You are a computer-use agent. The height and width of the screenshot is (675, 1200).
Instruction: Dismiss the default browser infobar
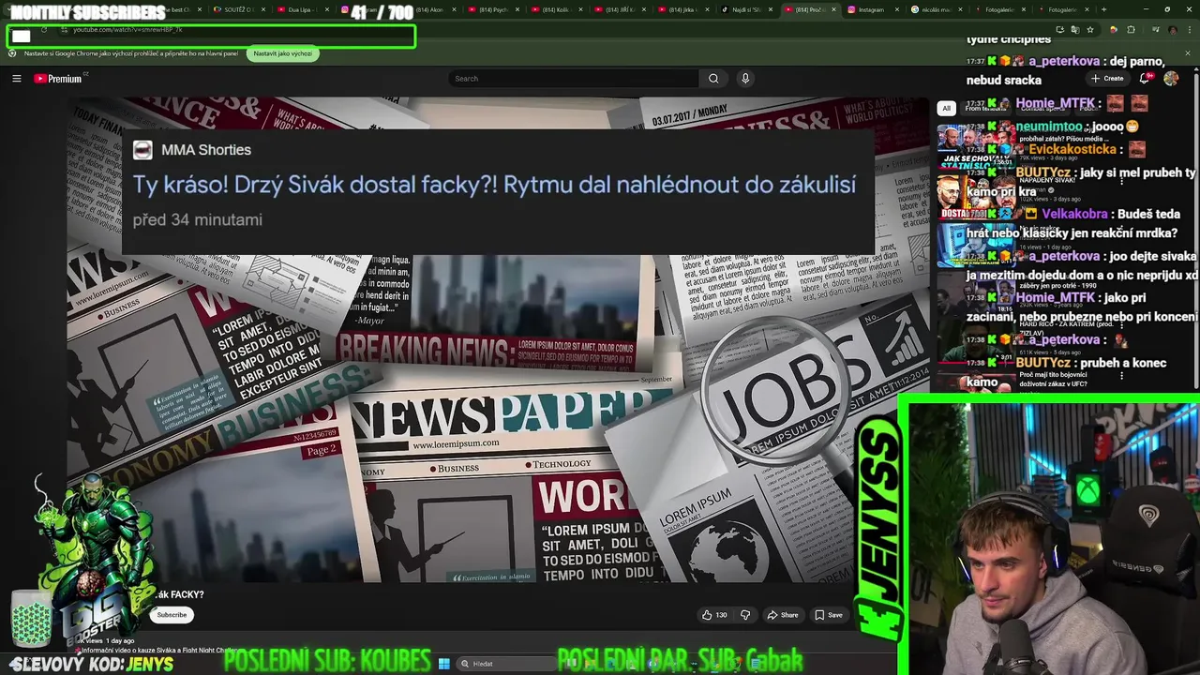click(1188, 53)
